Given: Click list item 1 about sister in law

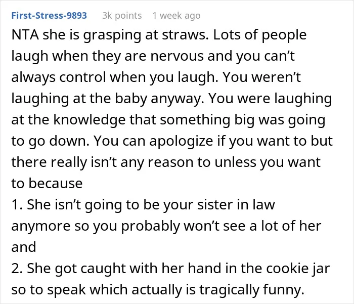Looking at the screenshot, I should pyautogui.click(x=143, y=205).
